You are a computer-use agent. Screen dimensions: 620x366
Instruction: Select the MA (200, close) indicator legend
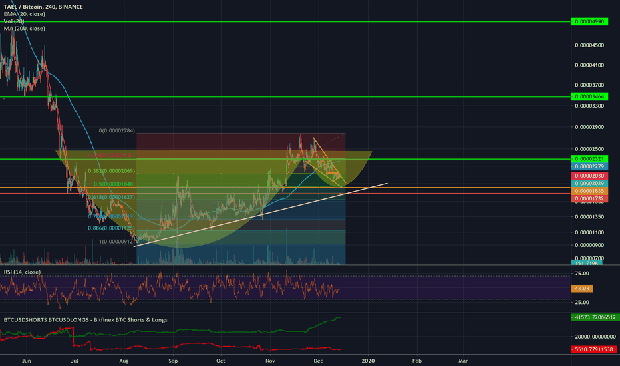pyautogui.click(x=24, y=28)
